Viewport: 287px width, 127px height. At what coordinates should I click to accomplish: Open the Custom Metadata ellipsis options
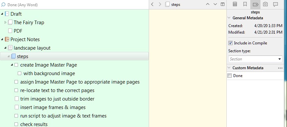point(280,68)
